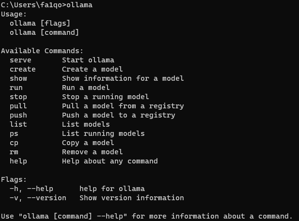299x221 pixels.
Task: Click the "ollama [flags]" usage line
Action: point(40,23)
